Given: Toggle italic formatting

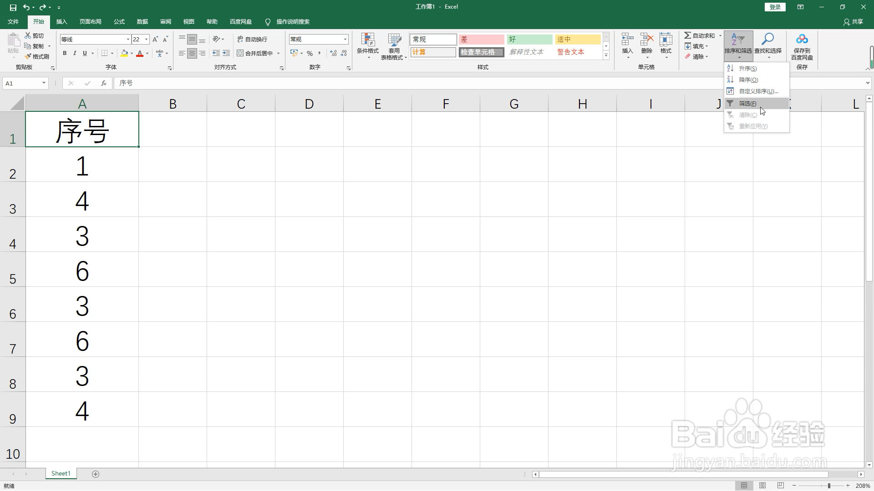Looking at the screenshot, I should tap(75, 54).
